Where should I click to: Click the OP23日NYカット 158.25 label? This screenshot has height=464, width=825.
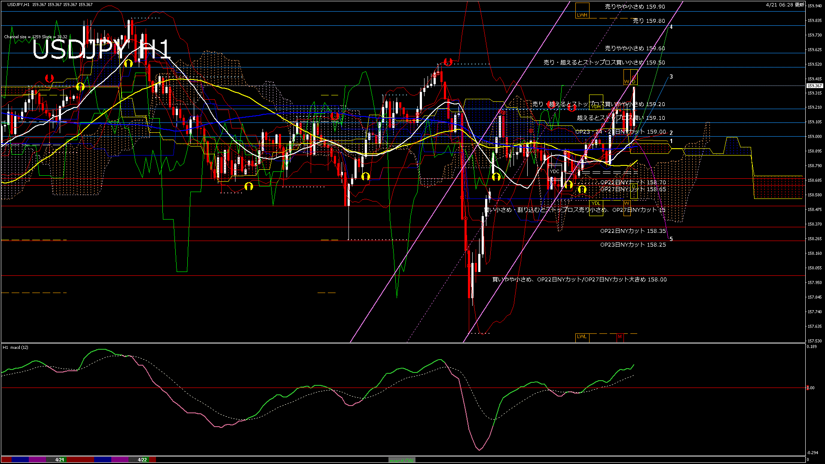[632, 244]
